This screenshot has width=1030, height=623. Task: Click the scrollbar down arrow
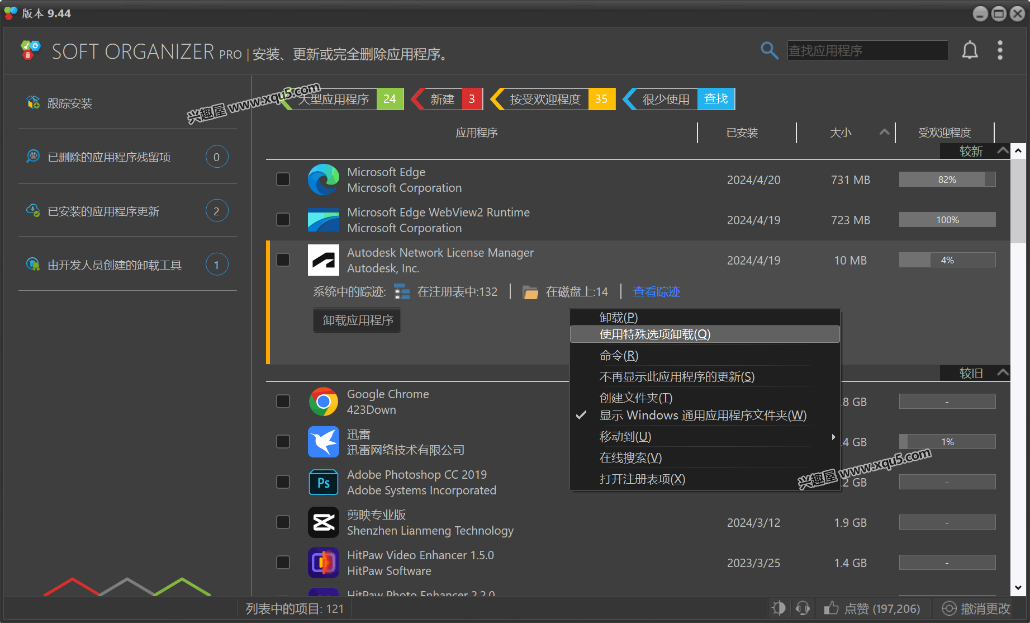pos(1018,588)
